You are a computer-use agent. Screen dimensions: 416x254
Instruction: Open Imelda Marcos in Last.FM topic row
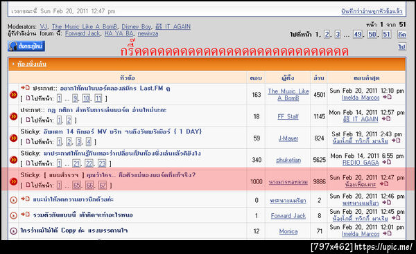coord(361,98)
